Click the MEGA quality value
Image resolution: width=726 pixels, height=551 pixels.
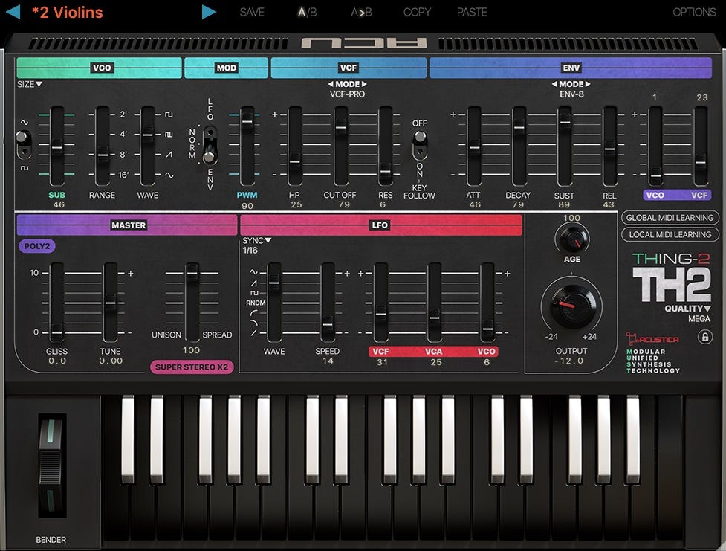pyautogui.click(x=699, y=319)
